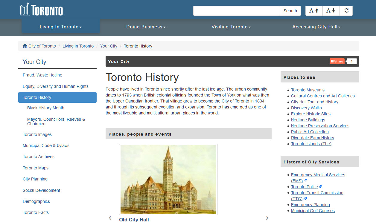This screenshot has height=222, width=376.
Task: Open Toronto Images in sidebar
Action: [37, 134]
